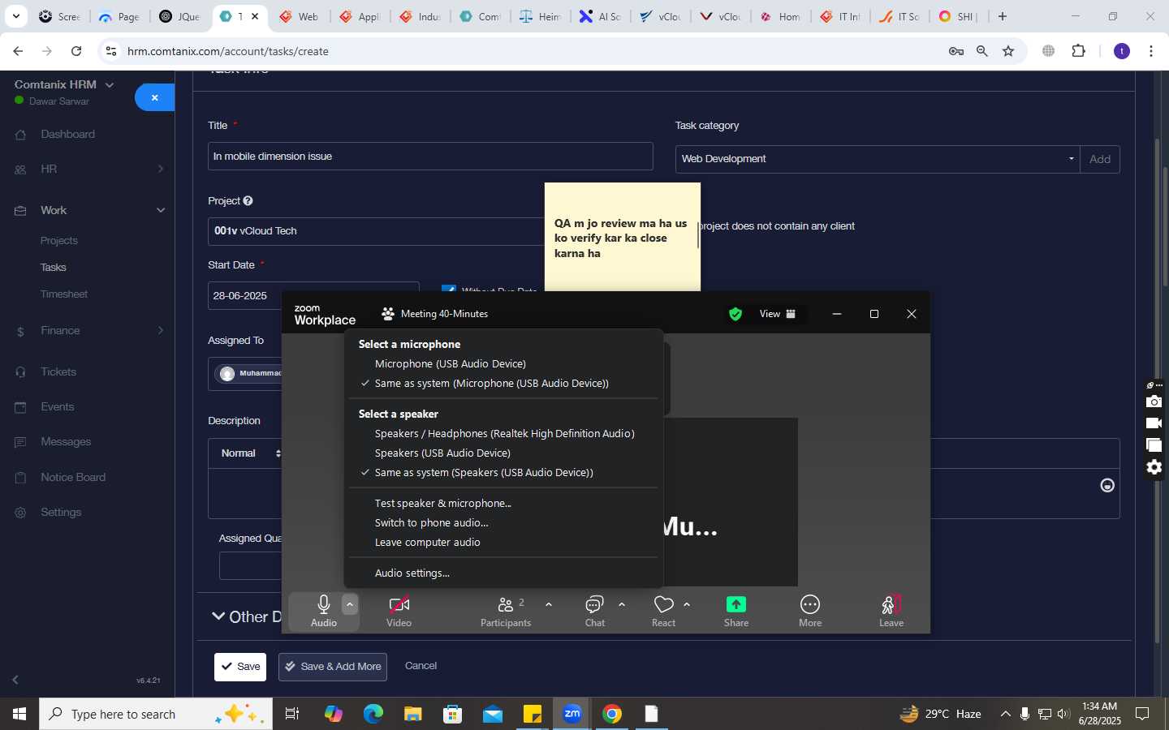Open a new Chrome tab

point(1003,16)
